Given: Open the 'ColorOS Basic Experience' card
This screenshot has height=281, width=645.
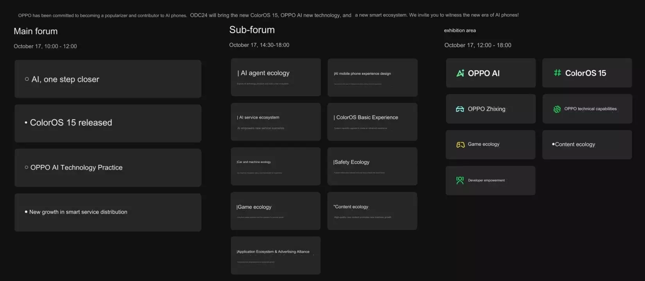Looking at the screenshot, I should click(x=372, y=122).
